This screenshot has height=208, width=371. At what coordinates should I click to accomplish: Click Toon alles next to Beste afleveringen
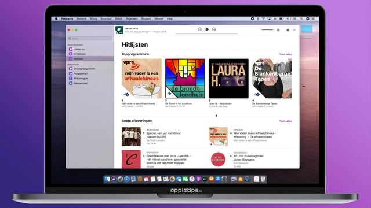286,121
